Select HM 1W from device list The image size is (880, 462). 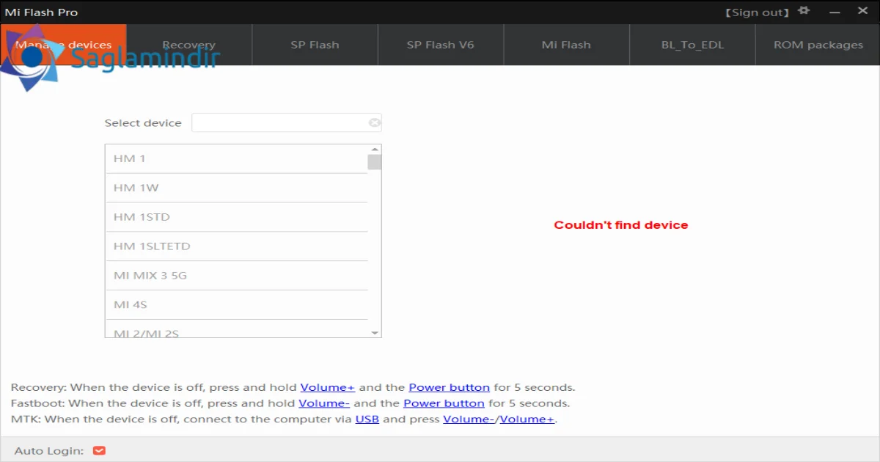pyautogui.click(x=236, y=188)
